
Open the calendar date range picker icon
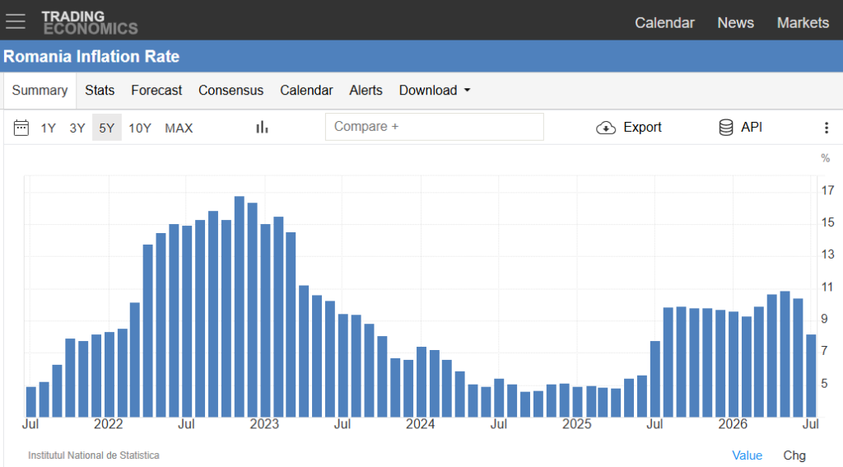tap(21, 128)
